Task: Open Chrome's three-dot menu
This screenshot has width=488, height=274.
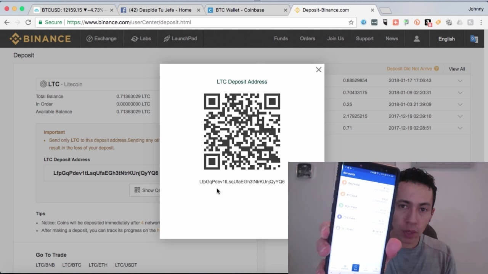Action: tap(481, 22)
